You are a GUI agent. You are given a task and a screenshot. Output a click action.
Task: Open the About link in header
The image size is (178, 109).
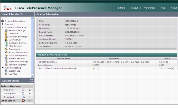pyautogui.click(x=174, y=8)
